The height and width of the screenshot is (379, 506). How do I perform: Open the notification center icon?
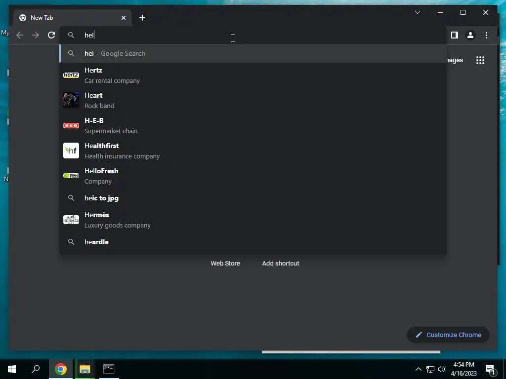(x=490, y=370)
